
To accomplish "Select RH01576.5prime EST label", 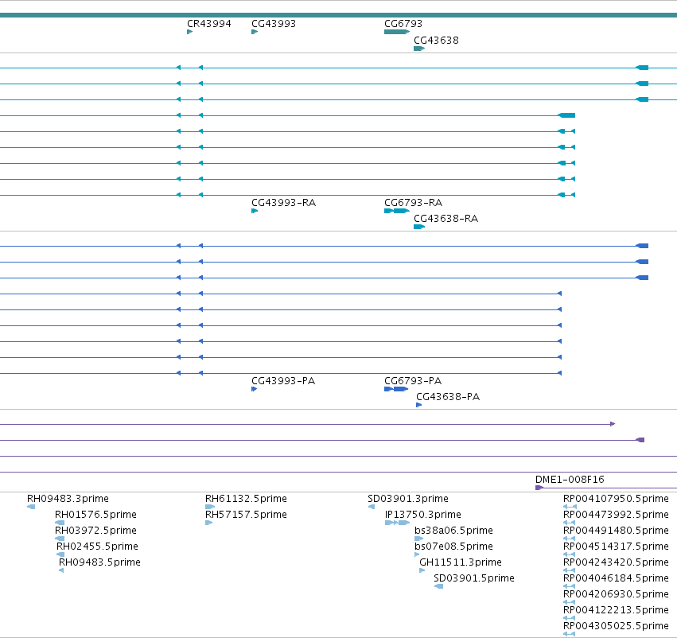I will coord(95,515).
